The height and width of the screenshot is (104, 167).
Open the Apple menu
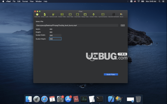click(x=3, y=1)
